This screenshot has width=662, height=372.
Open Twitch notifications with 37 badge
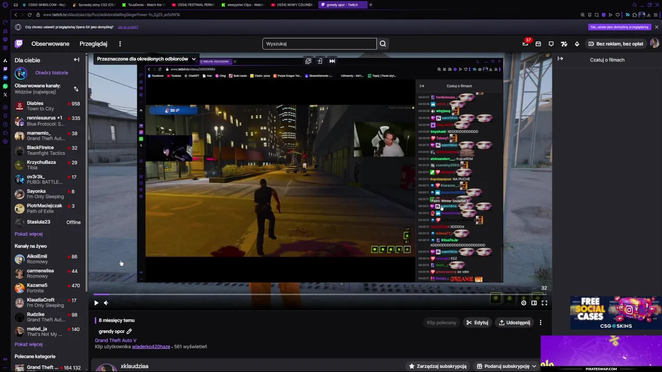click(525, 44)
